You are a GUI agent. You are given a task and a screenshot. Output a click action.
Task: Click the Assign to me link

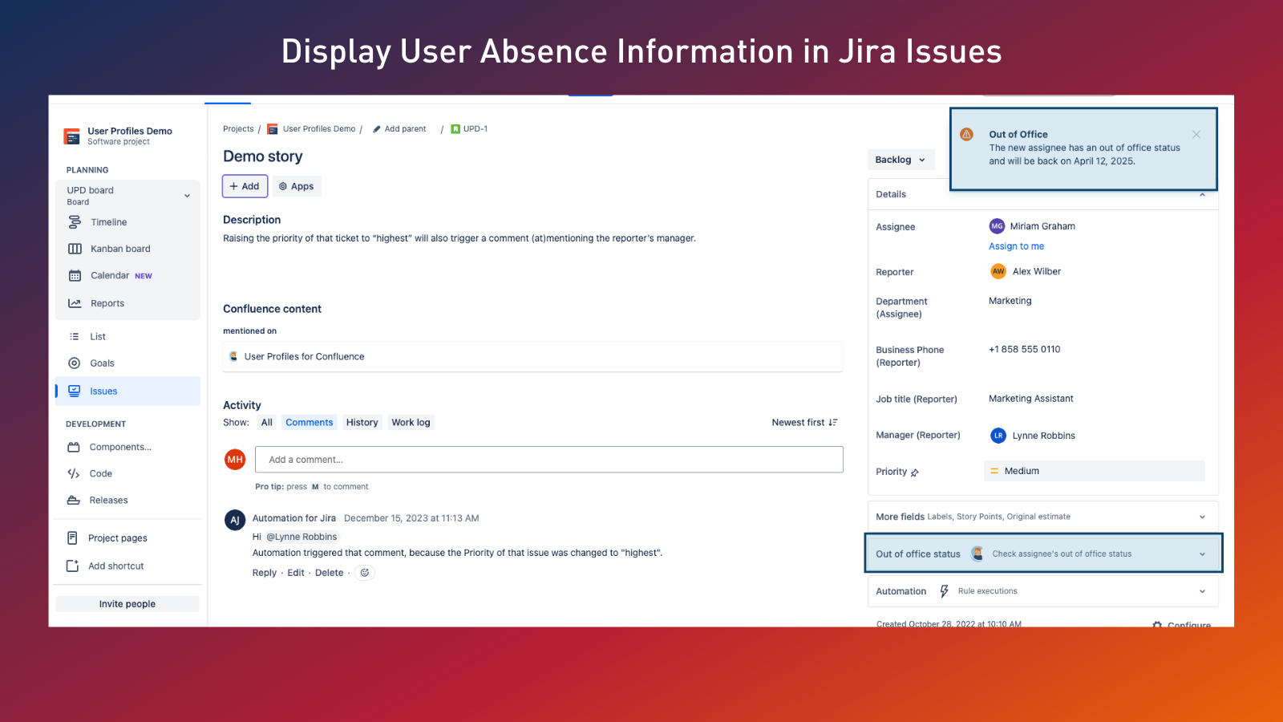click(1016, 246)
